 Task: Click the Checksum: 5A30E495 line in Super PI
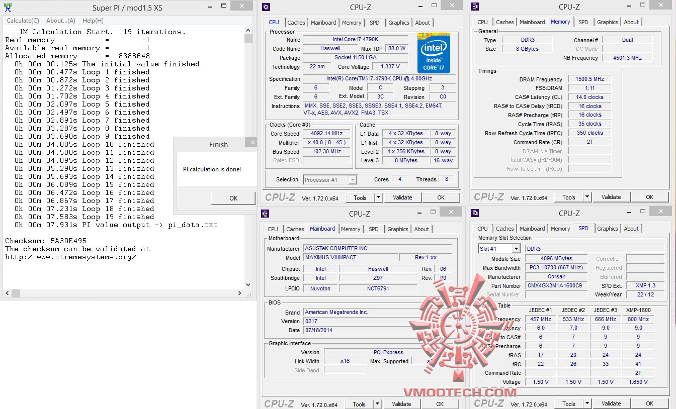click(46, 241)
